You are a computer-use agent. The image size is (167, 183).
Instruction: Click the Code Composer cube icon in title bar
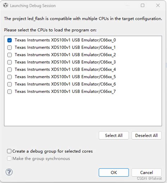(x=6, y=5)
